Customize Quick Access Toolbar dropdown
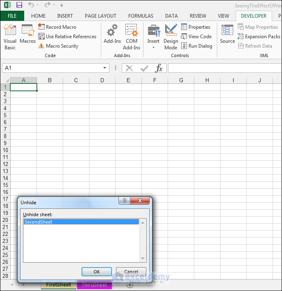Image resolution: width=282 pixels, height=291 pixels. tap(61, 5)
